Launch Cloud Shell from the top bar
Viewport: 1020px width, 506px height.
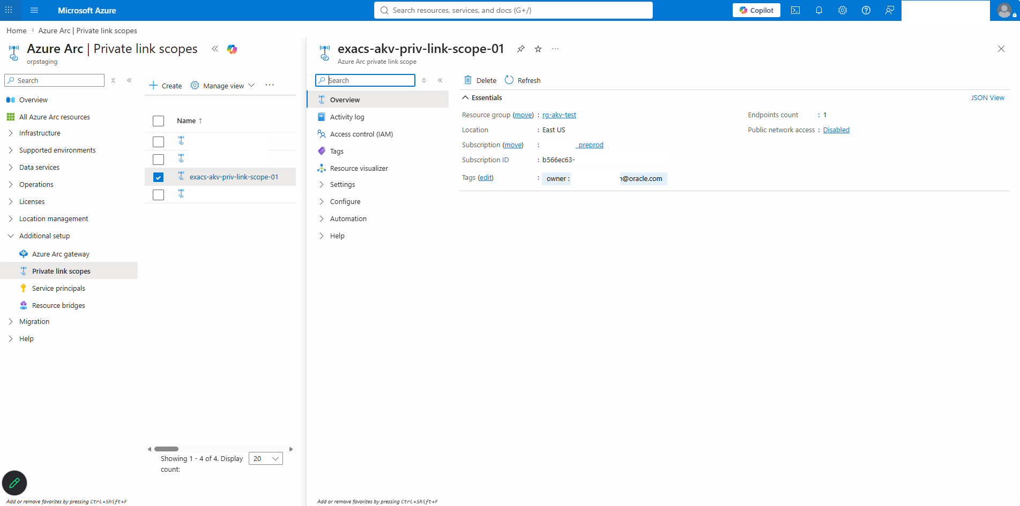tap(795, 10)
